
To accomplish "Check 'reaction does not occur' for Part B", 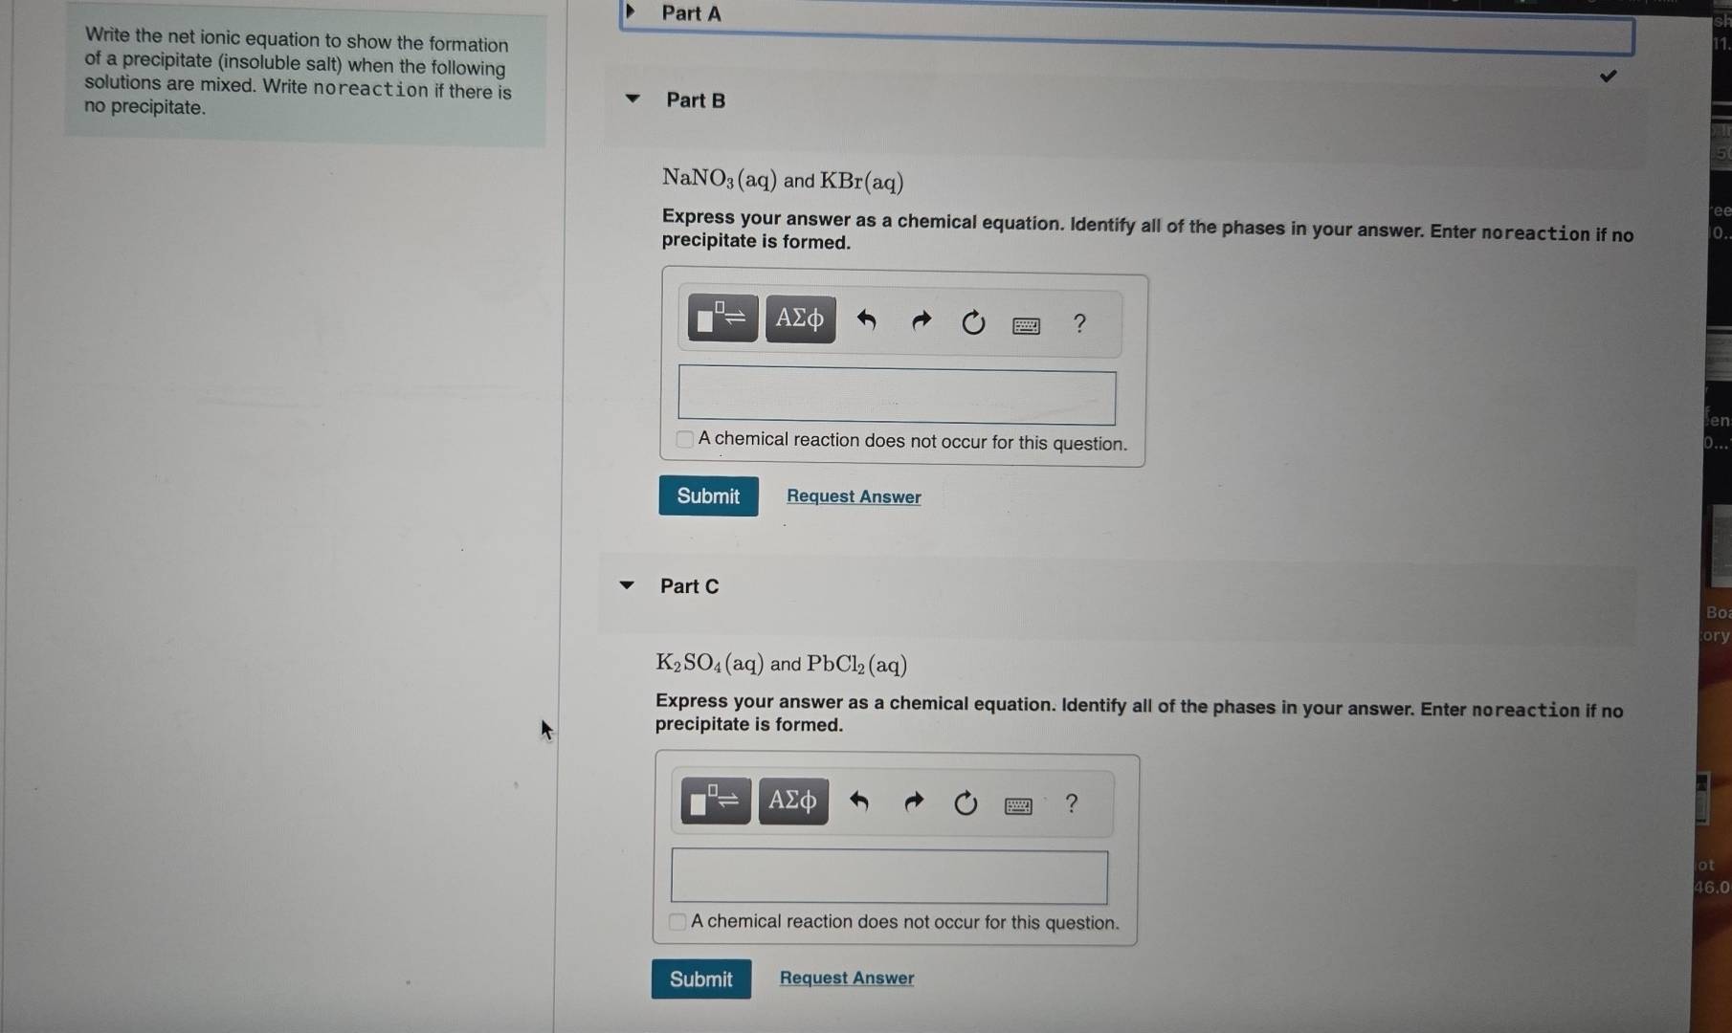I will click(x=684, y=440).
